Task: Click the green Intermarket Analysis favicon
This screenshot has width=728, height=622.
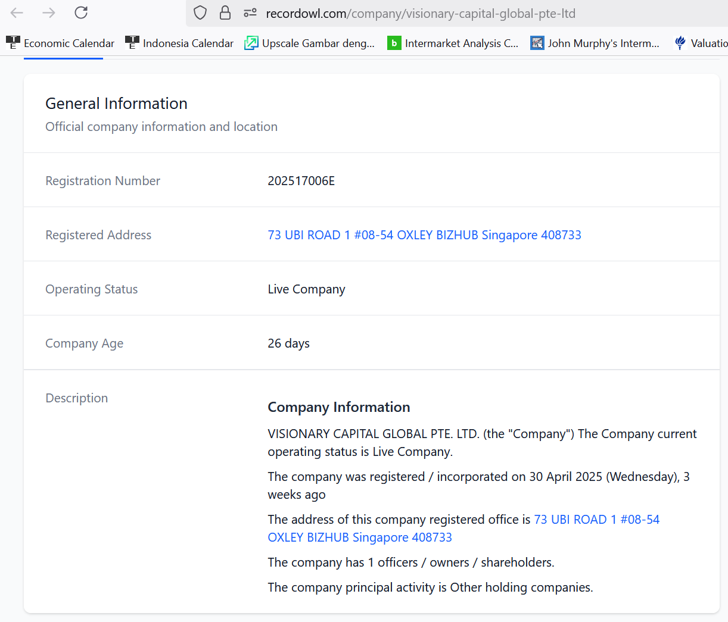Action: click(x=394, y=43)
